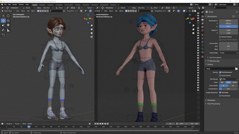Switch perspective/orthographic grid icon in left viewport
The image size is (239, 134).
[x=91, y=37]
